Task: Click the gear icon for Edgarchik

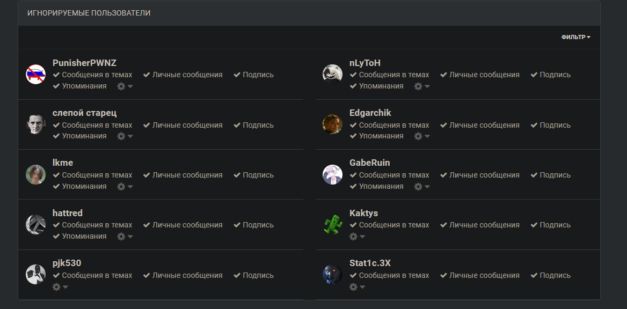Action: click(421, 136)
